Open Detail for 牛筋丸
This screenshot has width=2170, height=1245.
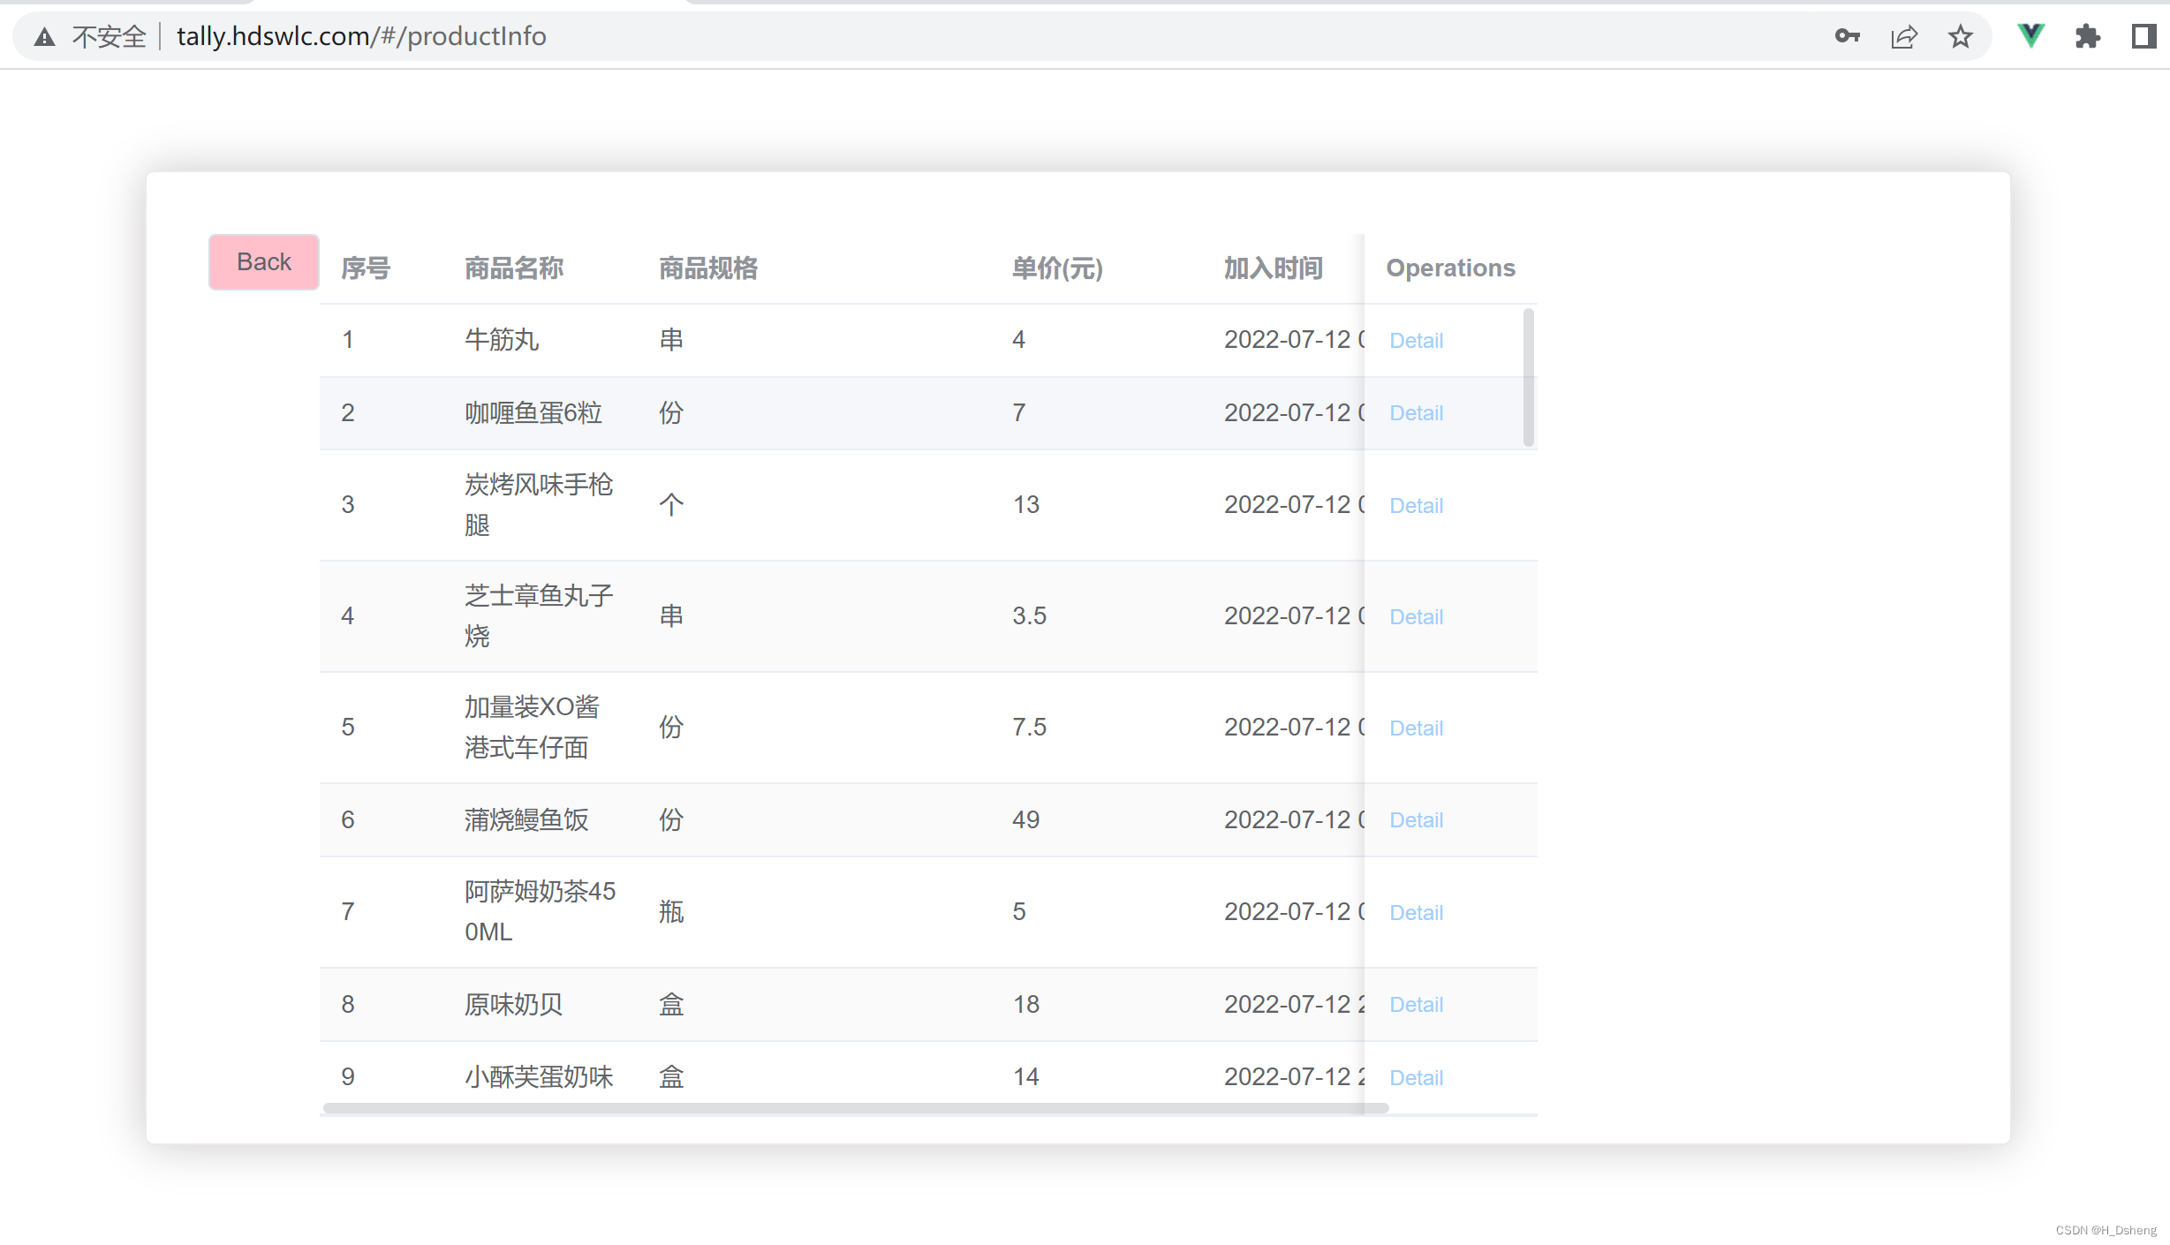coord(1416,341)
